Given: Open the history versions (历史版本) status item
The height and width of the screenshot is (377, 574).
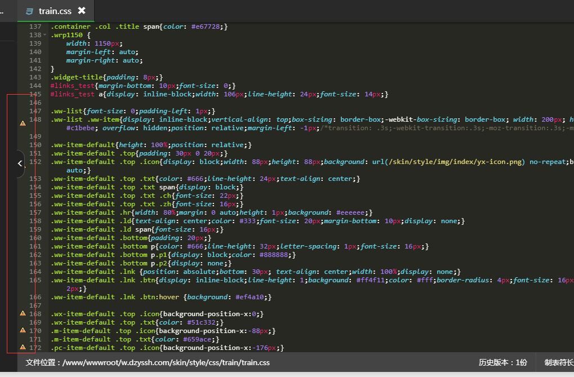Looking at the screenshot, I should [502, 362].
